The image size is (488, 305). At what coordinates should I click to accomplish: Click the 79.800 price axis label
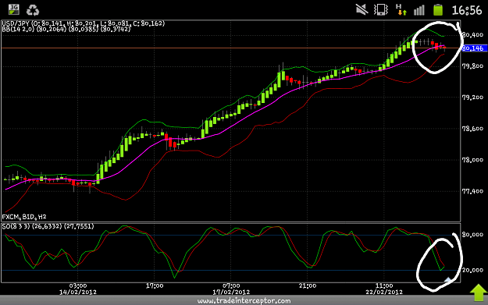pos(472,66)
